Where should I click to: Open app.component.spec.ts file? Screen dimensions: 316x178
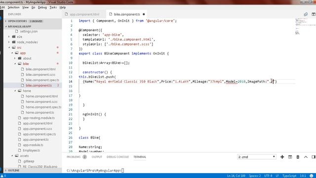(x=39, y=134)
